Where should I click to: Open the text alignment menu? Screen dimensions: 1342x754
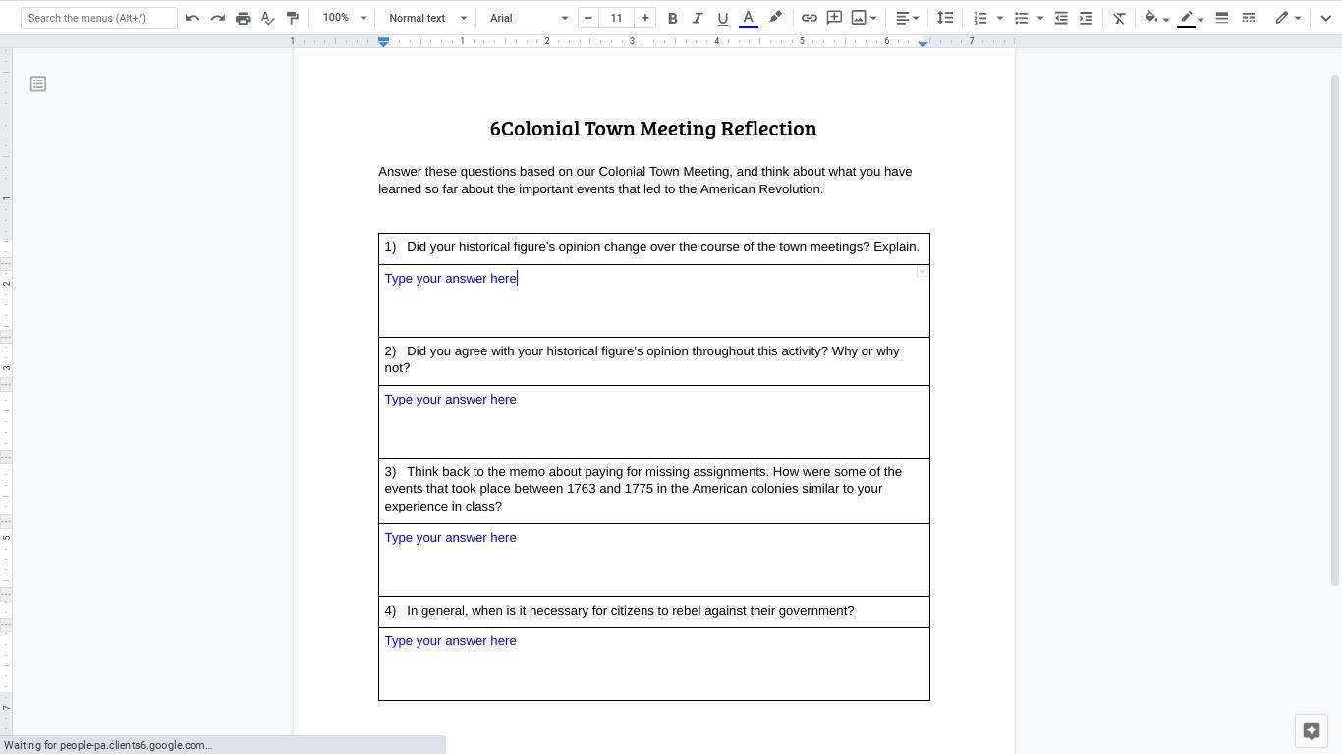coord(907,18)
